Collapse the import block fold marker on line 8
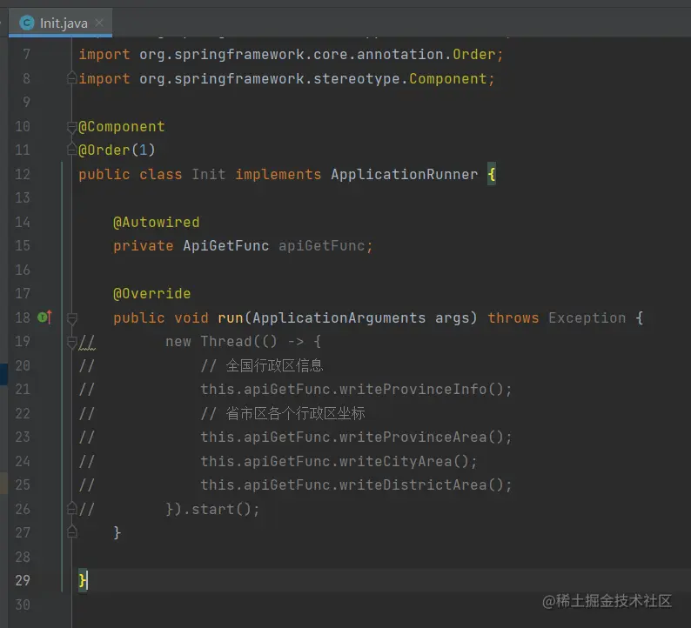 point(71,78)
